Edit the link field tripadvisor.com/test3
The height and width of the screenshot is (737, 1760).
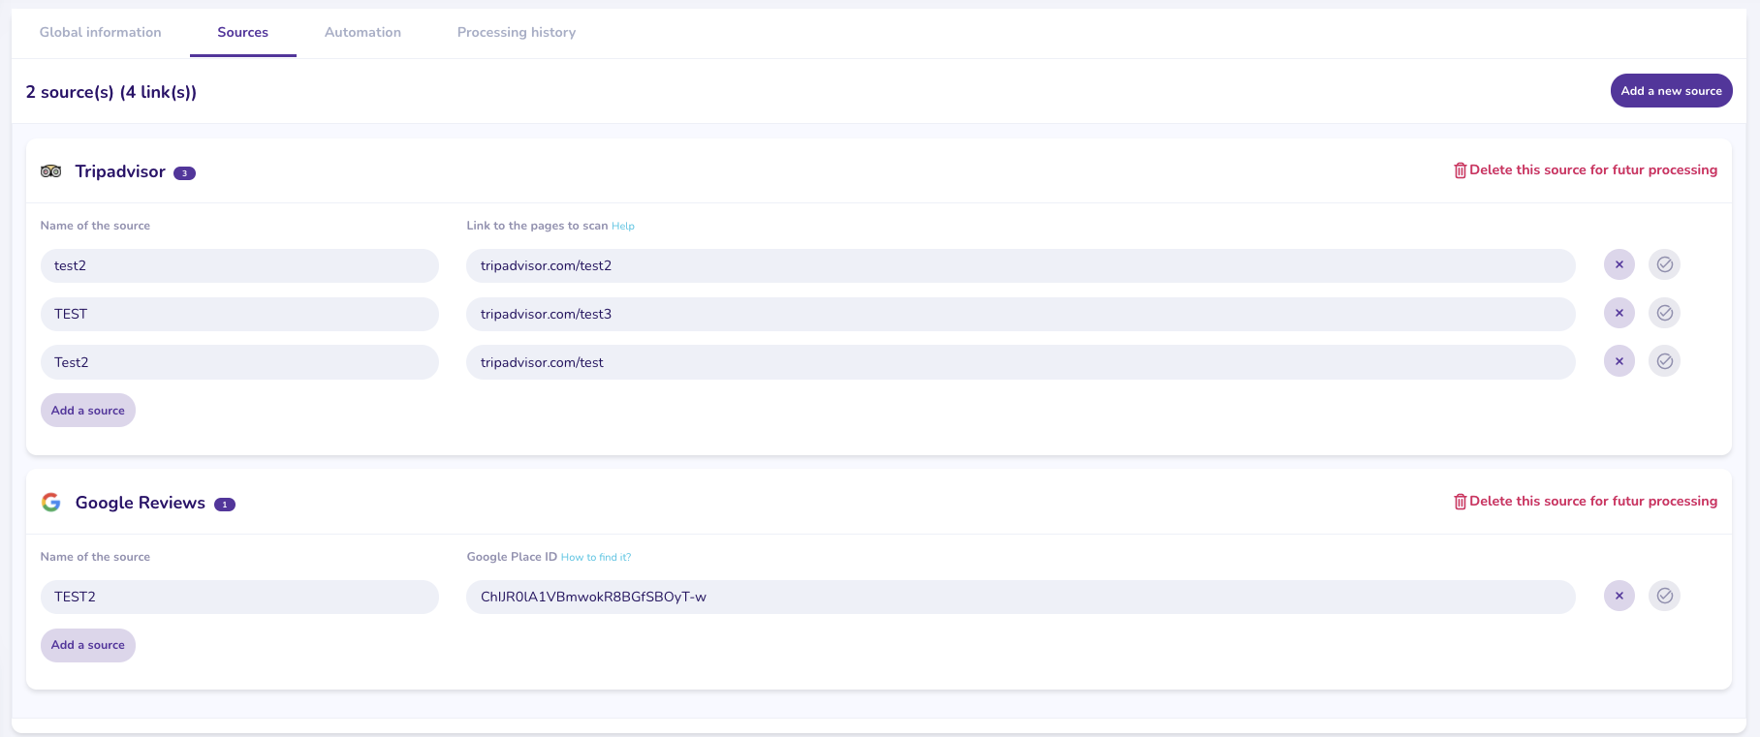point(1021,314)
